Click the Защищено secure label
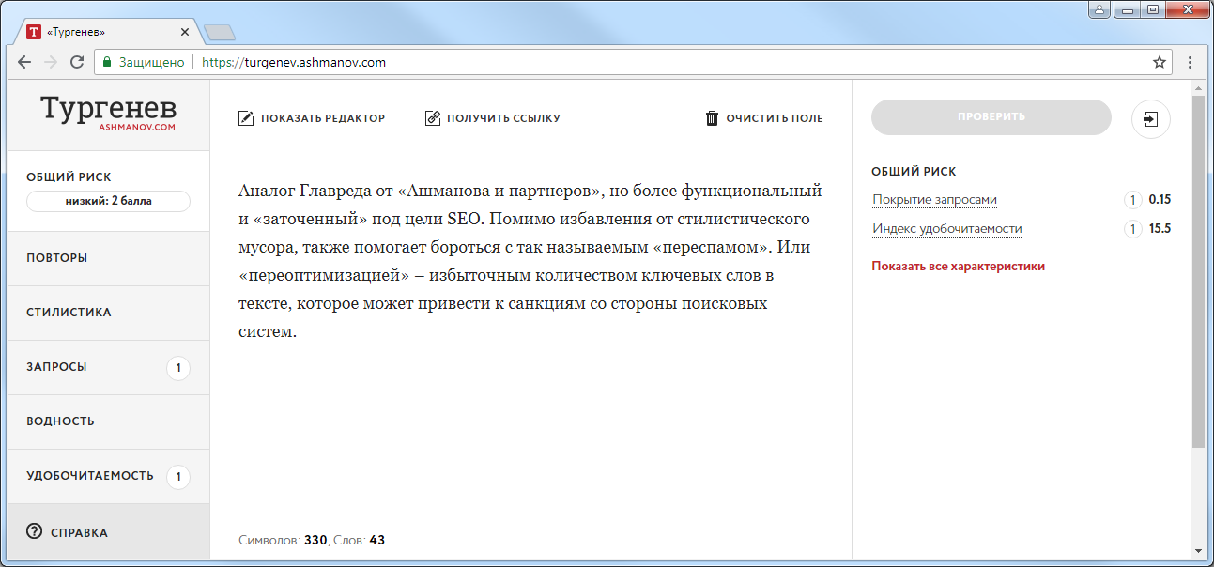Viewport: 1214px width, 567px height. (x=151, y=63)
